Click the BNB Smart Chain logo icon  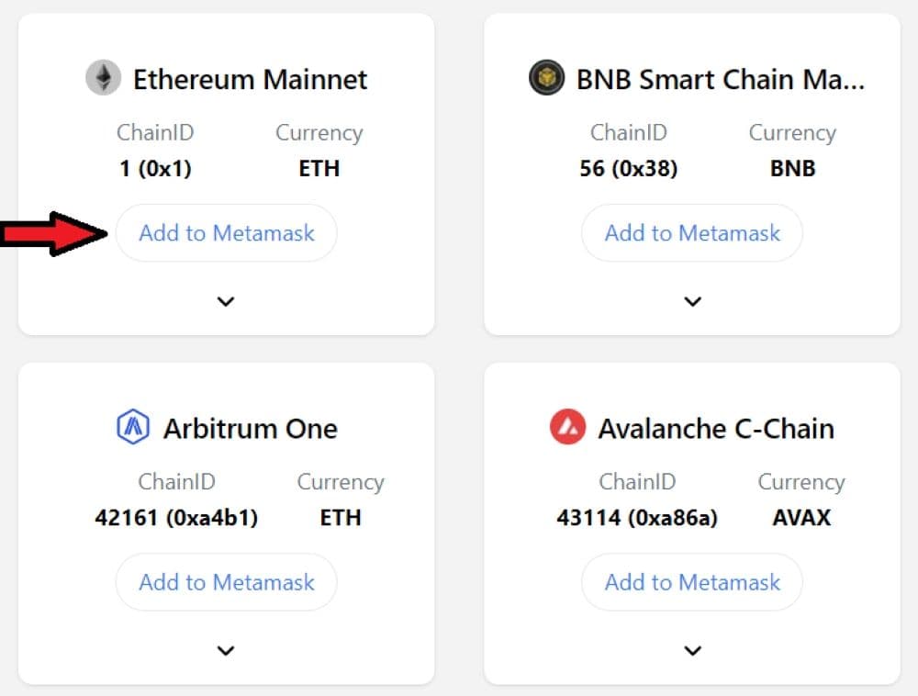click(x=546, y=78)
